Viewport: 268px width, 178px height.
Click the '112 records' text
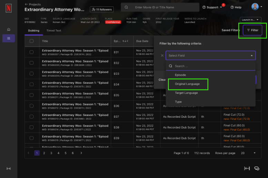click(x=202, y=153)
